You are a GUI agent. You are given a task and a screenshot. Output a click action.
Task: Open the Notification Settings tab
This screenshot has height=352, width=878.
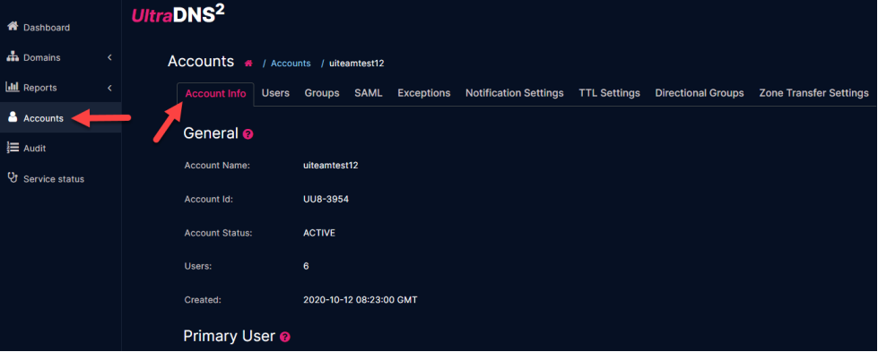515,93
